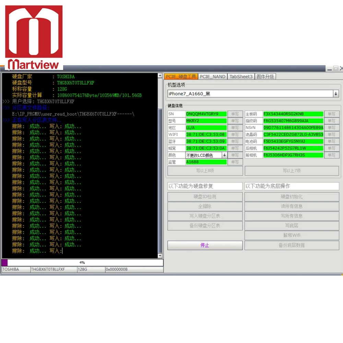The height and width of the screenshot is (343, 343).
Task: Click 单写 button for 地区 row
Action: pos(235,128)
